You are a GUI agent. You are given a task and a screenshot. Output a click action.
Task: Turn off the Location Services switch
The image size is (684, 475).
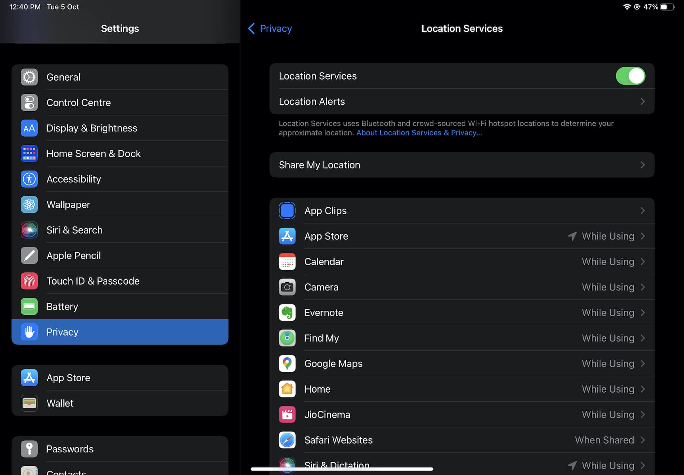(630, 76)
